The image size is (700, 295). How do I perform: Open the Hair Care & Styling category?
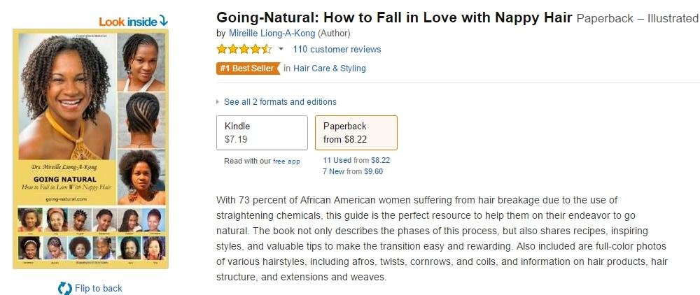329,68
